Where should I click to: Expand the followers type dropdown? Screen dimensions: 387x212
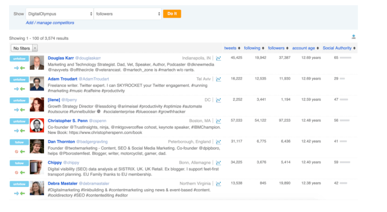click(128, 14)
